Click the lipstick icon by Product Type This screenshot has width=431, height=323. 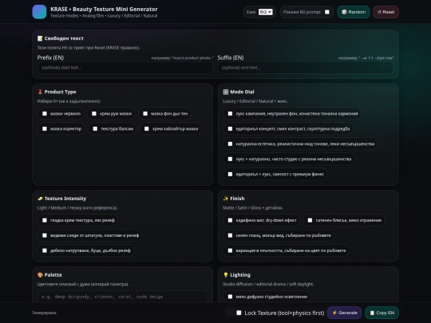40,92
